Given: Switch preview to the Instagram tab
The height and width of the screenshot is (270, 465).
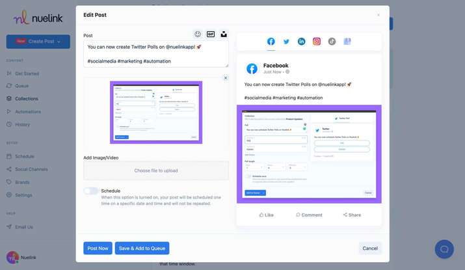Looking at the screenshot, I should pos(317,42).
